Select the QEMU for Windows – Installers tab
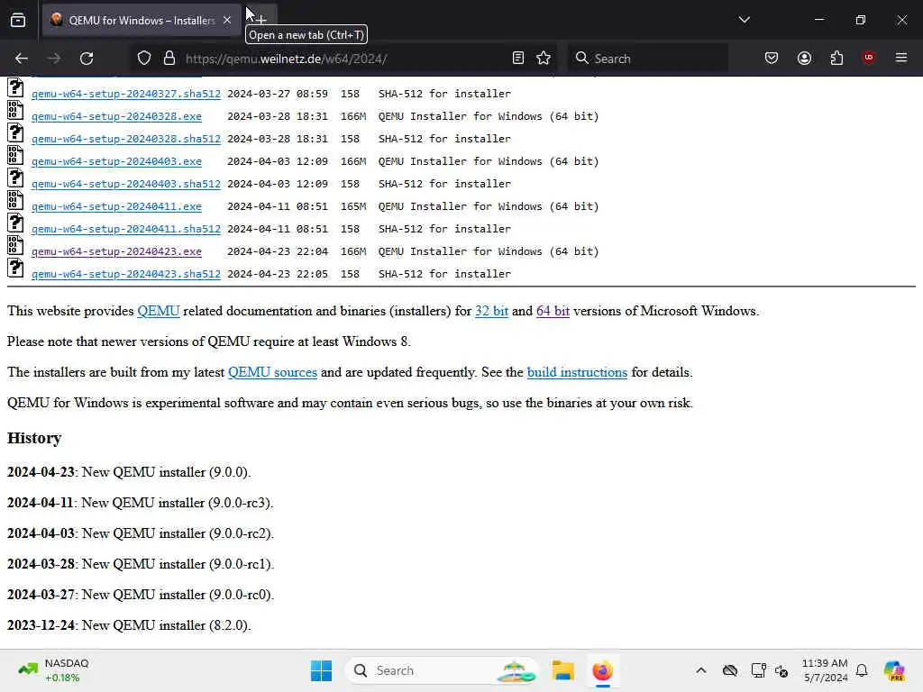This screenshot has width=923, height=692. tap(141, 21)
